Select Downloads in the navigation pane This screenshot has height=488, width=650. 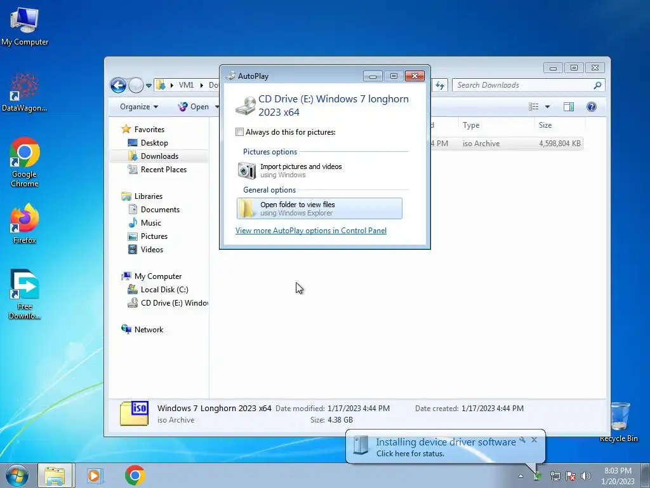(x=159, y=156)
